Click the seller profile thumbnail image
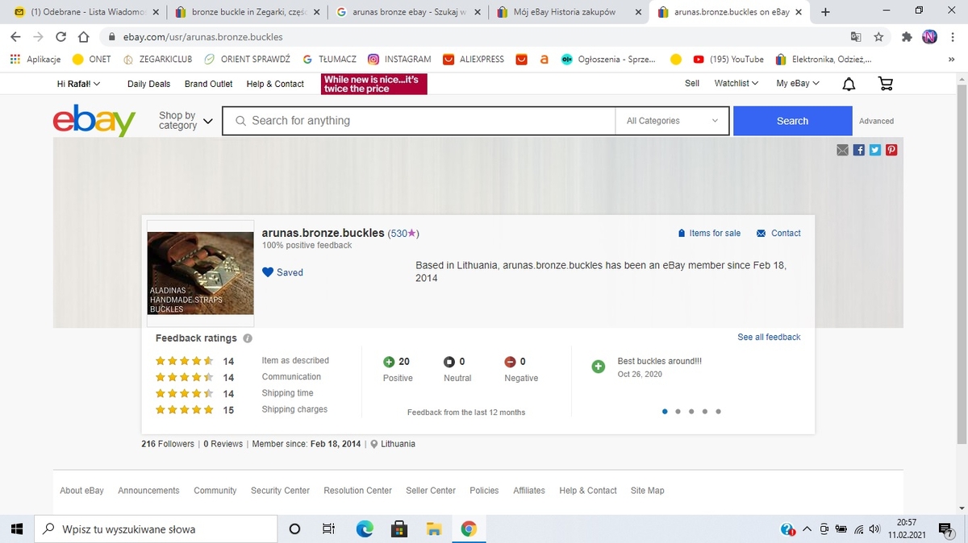The height and width of the screenshot is (543, 968). click(201, 273)
